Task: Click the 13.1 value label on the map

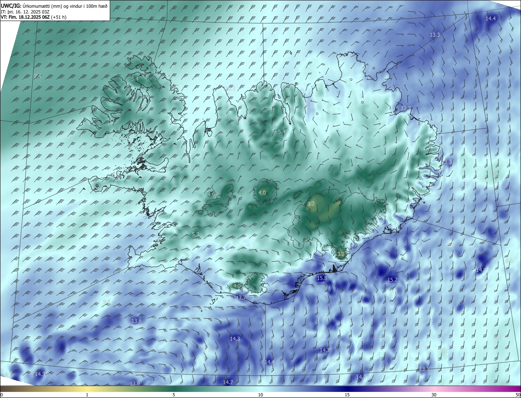Action: point(424,369)
